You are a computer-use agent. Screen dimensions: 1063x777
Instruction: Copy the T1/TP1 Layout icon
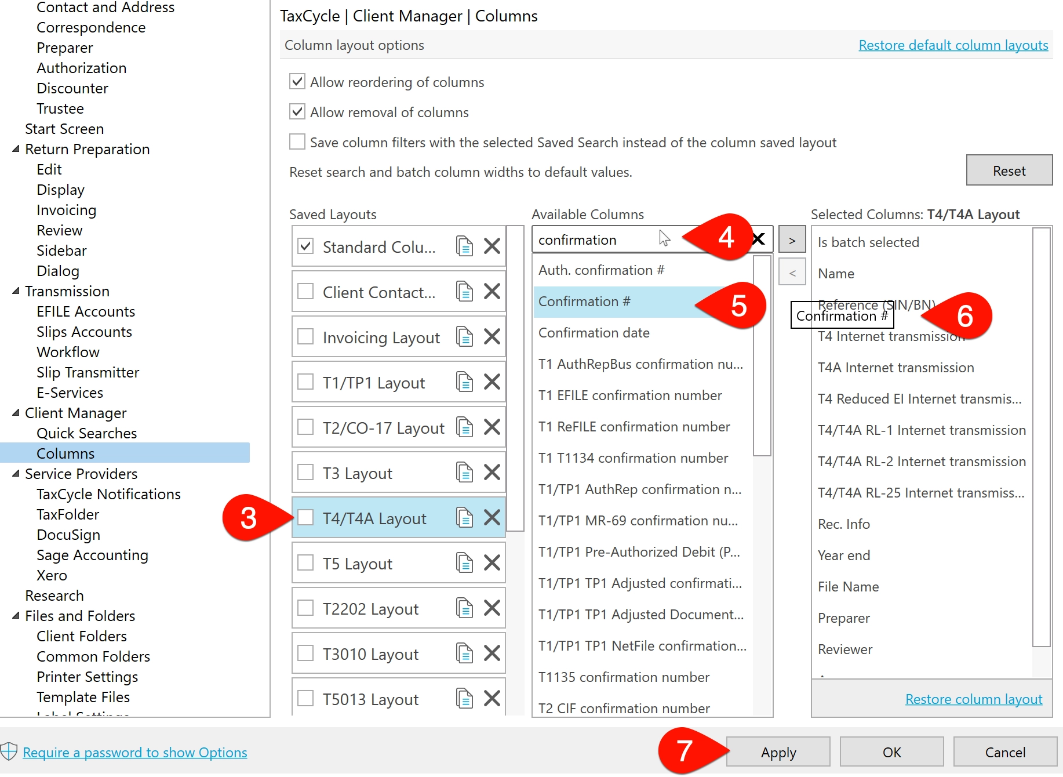pos(464,382)
